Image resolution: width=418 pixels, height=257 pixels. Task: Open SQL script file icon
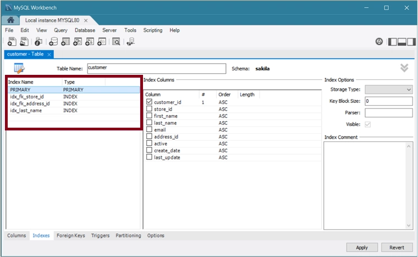24,41
